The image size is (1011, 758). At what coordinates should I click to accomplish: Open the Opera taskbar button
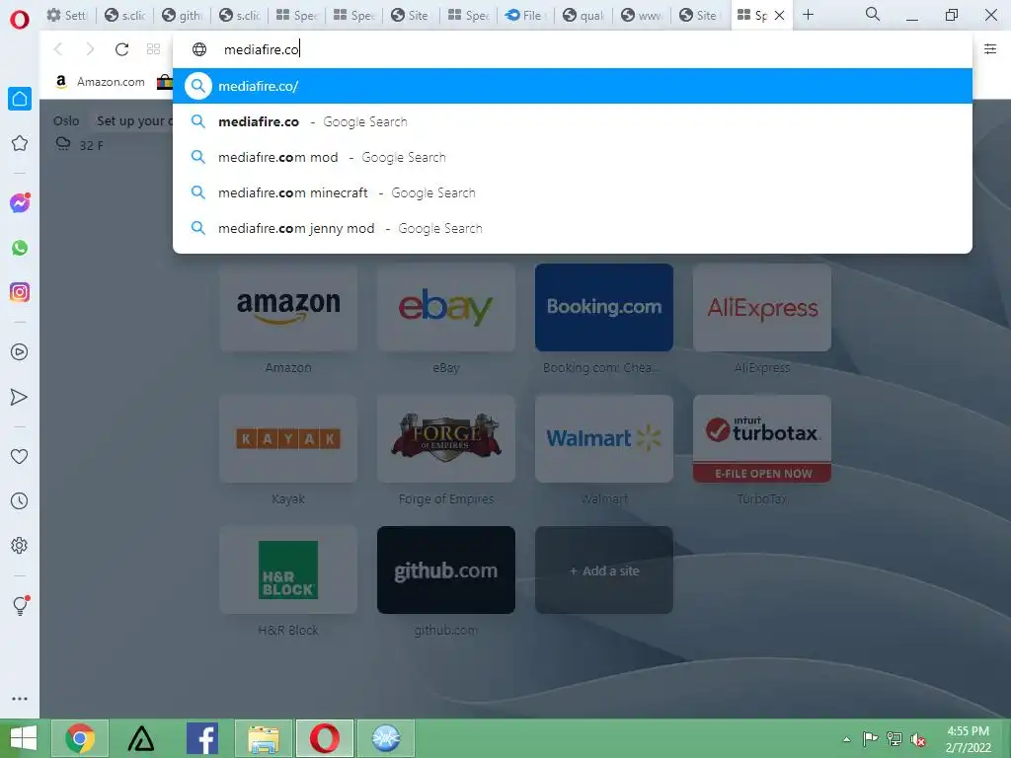pyautogui.click(x=324, y=738)
